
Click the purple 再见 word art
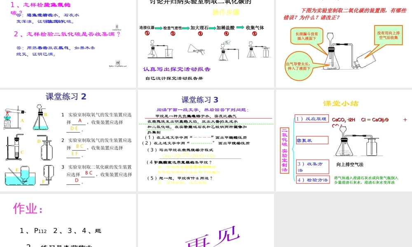[x=213, y=236]
